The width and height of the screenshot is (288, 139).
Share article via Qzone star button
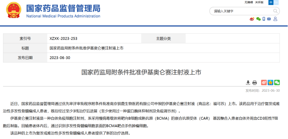270,83
